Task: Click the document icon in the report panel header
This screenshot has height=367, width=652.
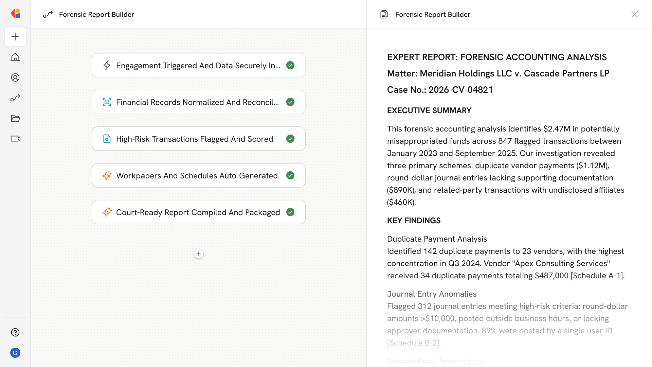Action: pos(384,14)
